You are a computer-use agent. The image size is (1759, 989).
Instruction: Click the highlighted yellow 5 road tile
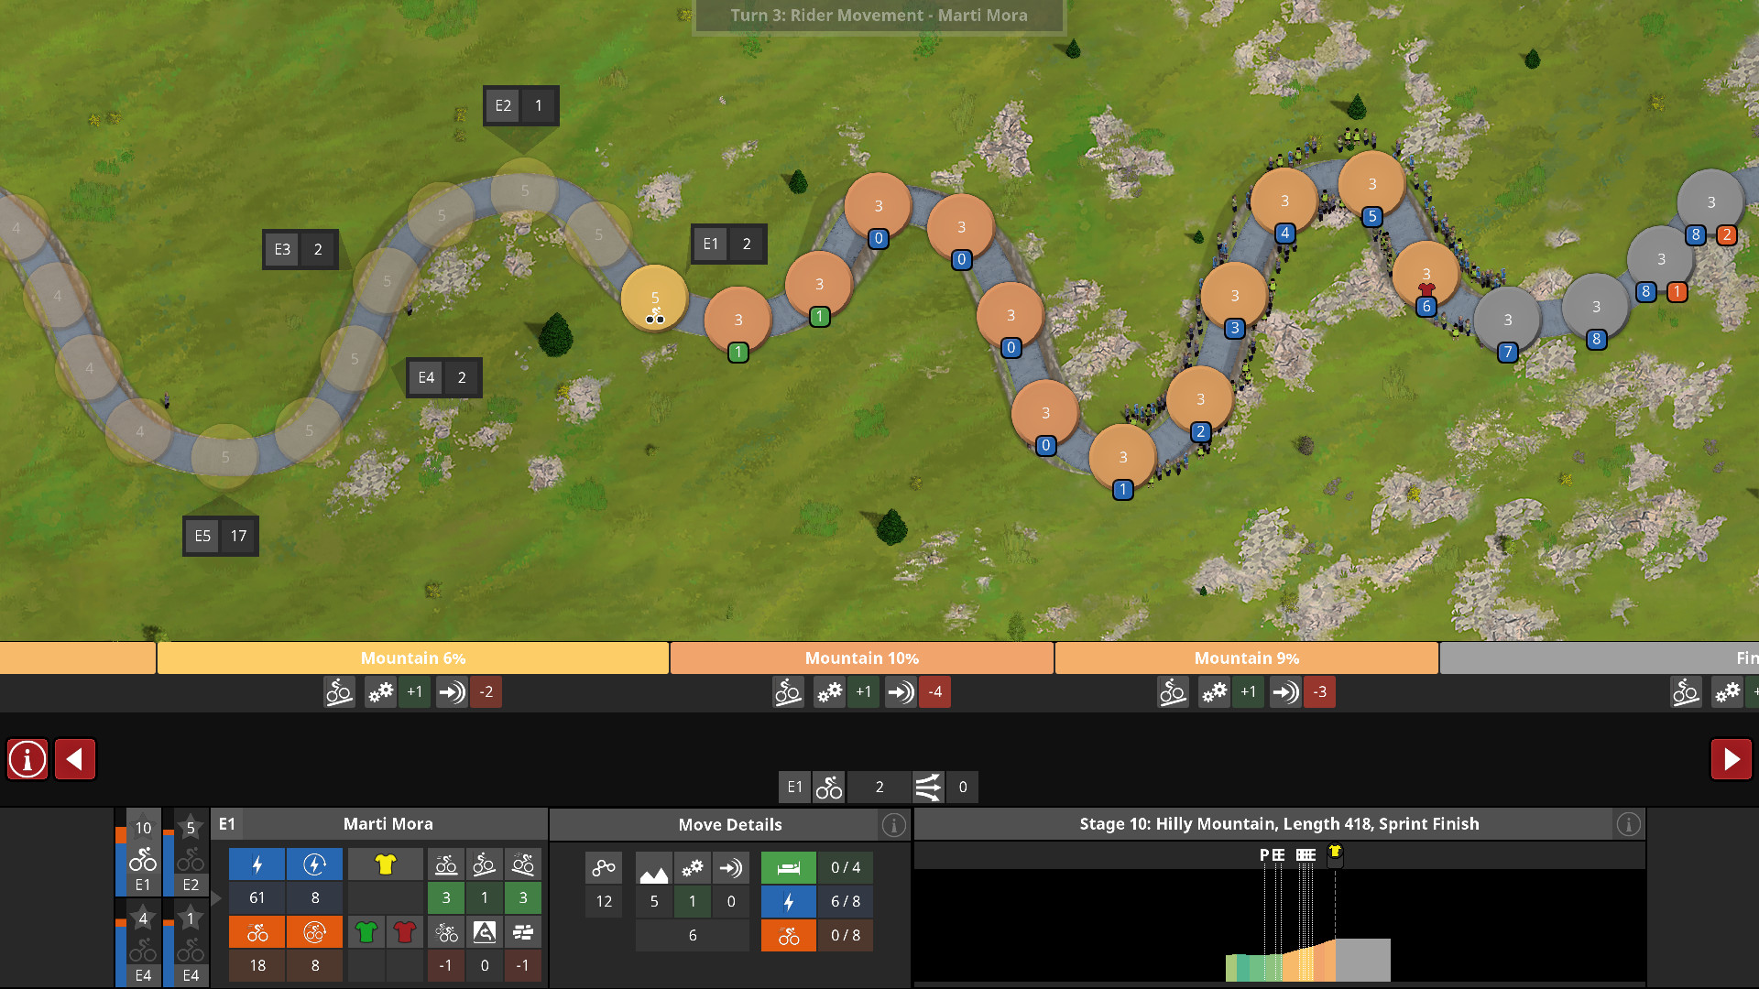pos(654,298)
